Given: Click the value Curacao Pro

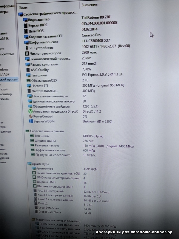Looking at the screenshot, I should pos(91,35).
